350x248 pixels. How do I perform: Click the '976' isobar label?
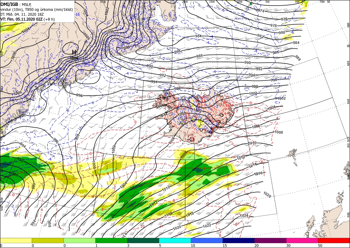click(x=284, y=19)
